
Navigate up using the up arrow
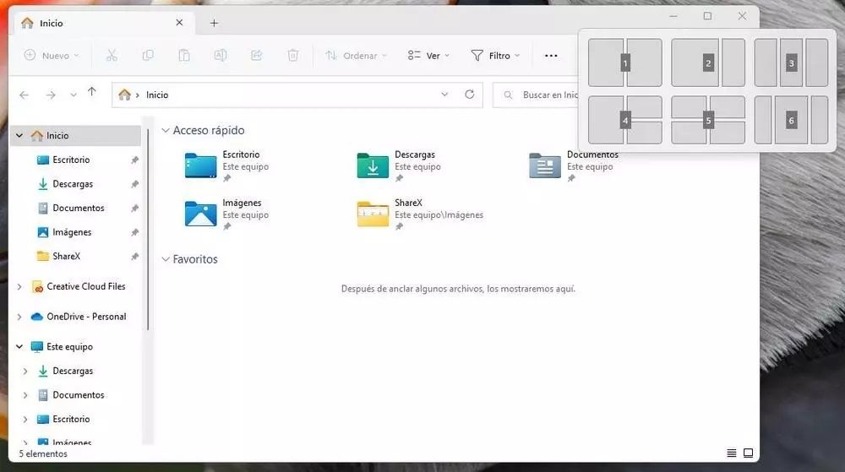pyautogui.click(x=92, y=94)
